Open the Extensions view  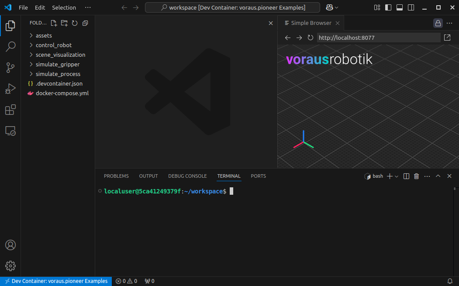(10, 110)
